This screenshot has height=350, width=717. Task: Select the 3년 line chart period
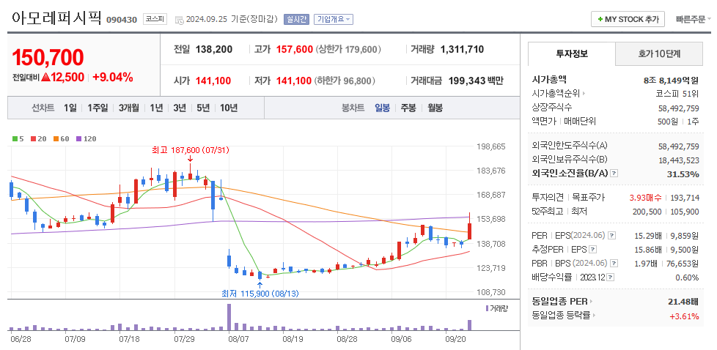(179, 108)
